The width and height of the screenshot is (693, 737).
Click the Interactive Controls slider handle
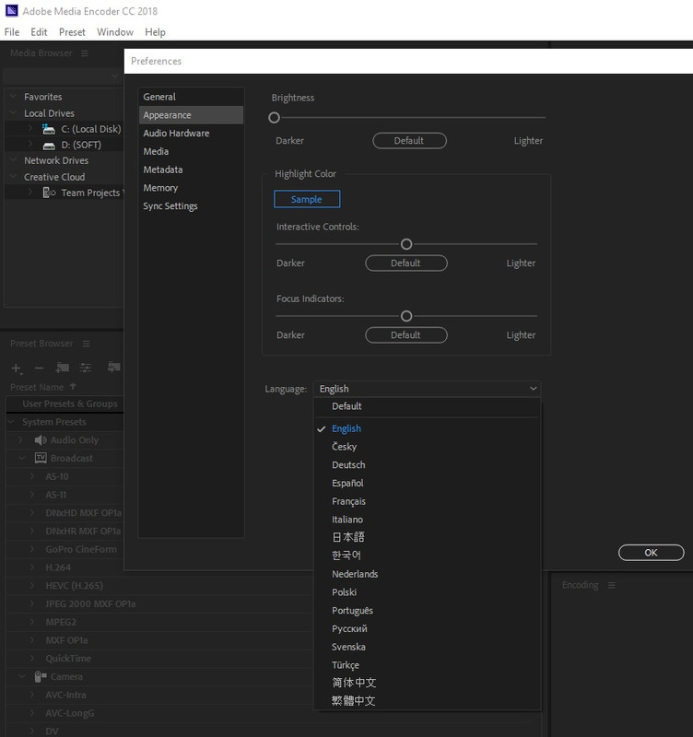(406, 244)
